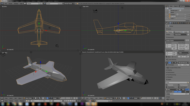Toggle Lamp visibility eye in outliner
Screen dimensions: 190x106
tap(185, 18)
